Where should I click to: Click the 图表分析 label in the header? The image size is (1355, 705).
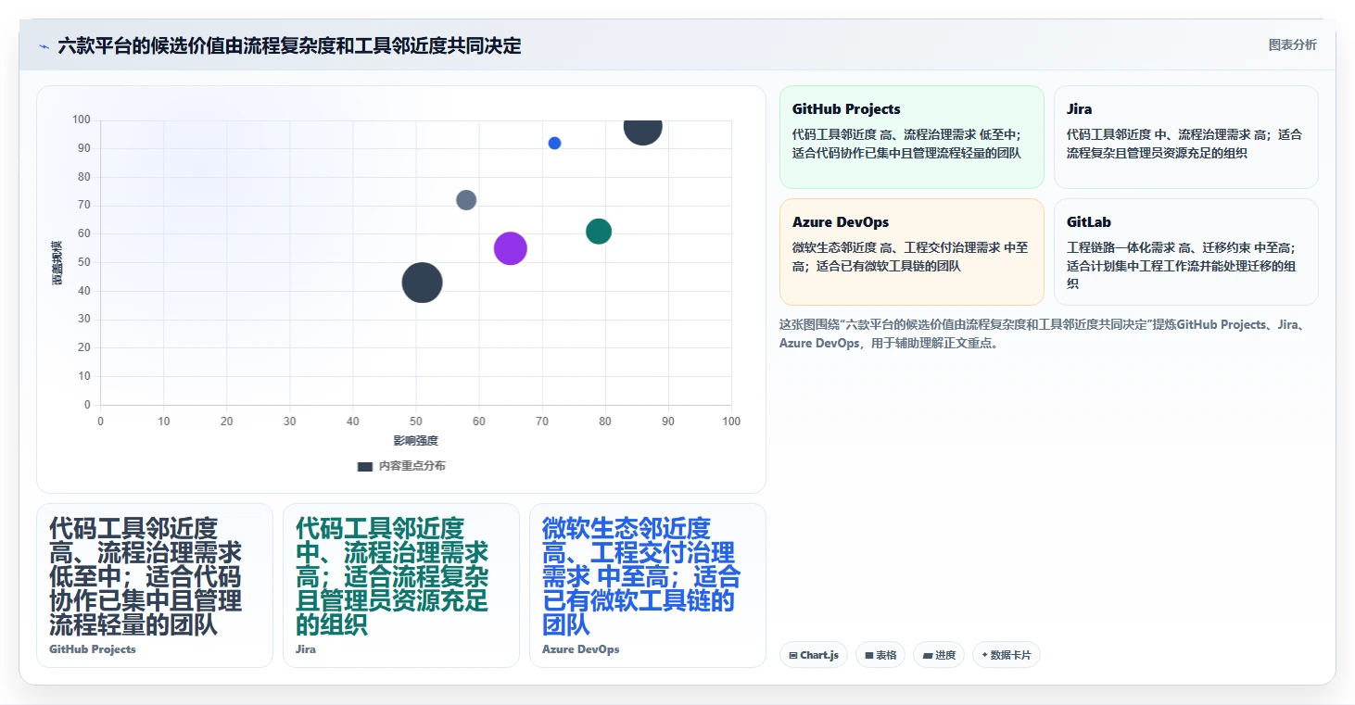click(1292, 45)
